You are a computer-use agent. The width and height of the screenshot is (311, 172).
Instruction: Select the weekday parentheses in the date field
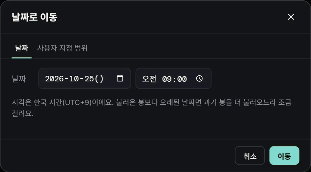[x=99, y=79]
